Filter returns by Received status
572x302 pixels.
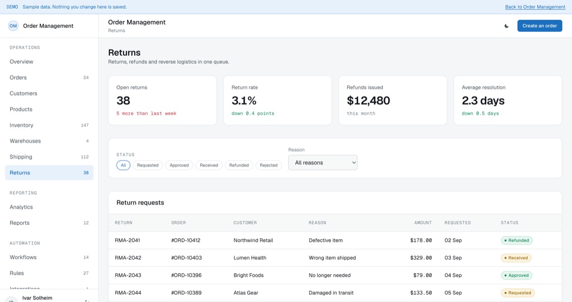coord(209,165)
